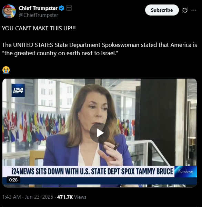
Task: Click the 0:28 video duration badge
Action: tap(13, 180)
